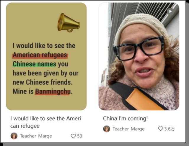189x146 pixels.
Task: Click the highlighted Banmingchu word
Action: (x=53, y=92)
